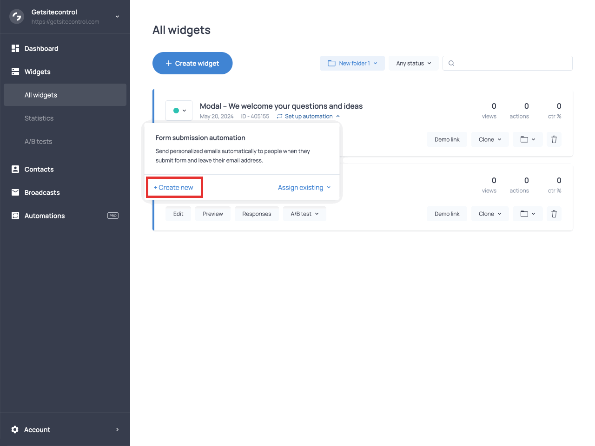Open the Broadcasts section
The height and width of the screenshot is (446, 595).
[42, 192]
